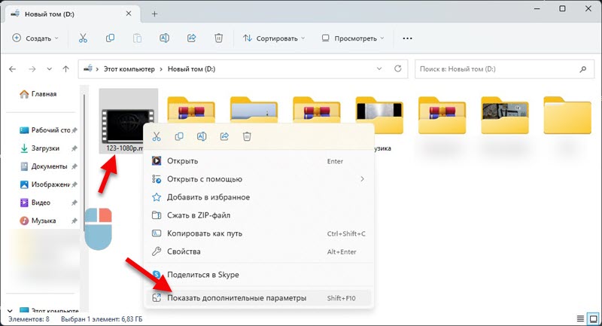Click the Copy icon in the top toolbar
This screenshot has width=602, height=326.
click(x=110, y=38)
